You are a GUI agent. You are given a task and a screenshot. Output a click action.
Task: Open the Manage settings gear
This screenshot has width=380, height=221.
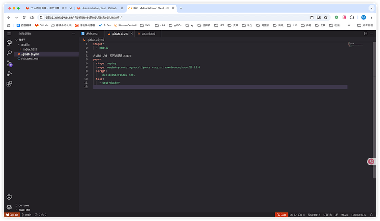click(x=9, y=207)
